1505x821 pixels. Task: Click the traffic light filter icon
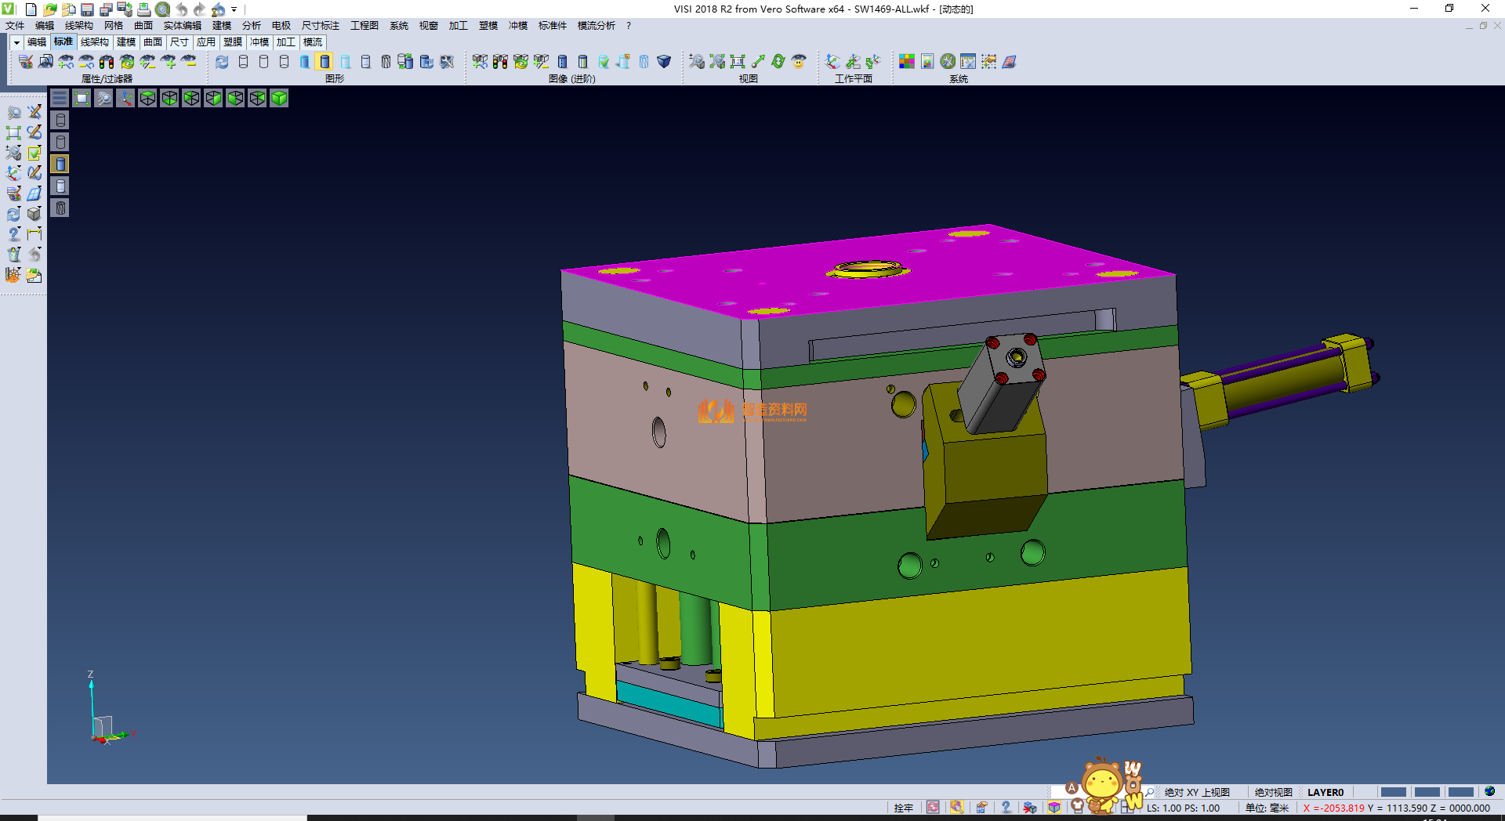pos(107,61)
